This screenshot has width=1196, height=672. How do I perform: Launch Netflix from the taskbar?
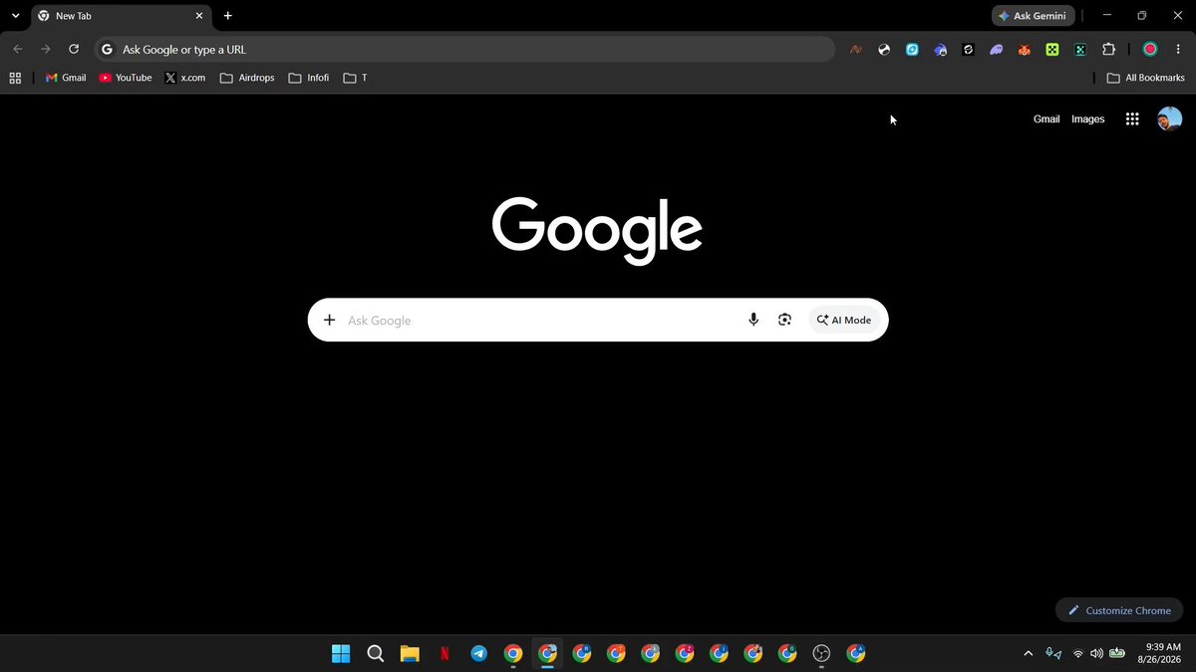coord(445,654)
